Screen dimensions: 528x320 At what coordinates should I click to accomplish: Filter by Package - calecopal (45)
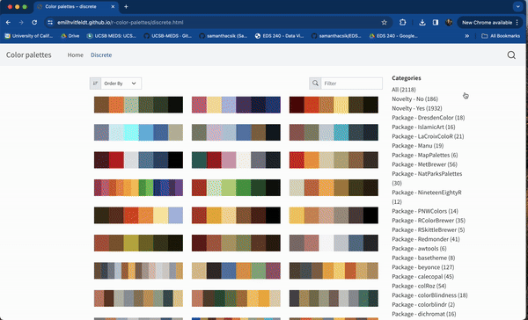(422, 277)
